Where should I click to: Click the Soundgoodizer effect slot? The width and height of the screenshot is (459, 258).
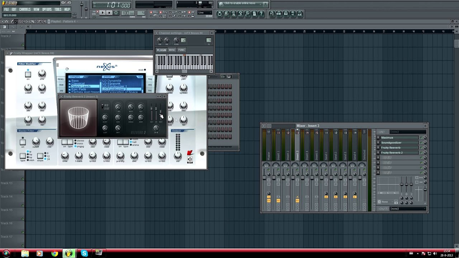click(399, 143)
